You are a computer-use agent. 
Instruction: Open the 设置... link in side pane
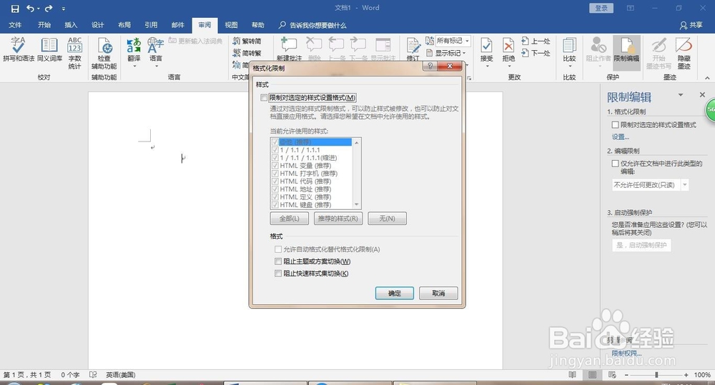click(x=620, y=136)
